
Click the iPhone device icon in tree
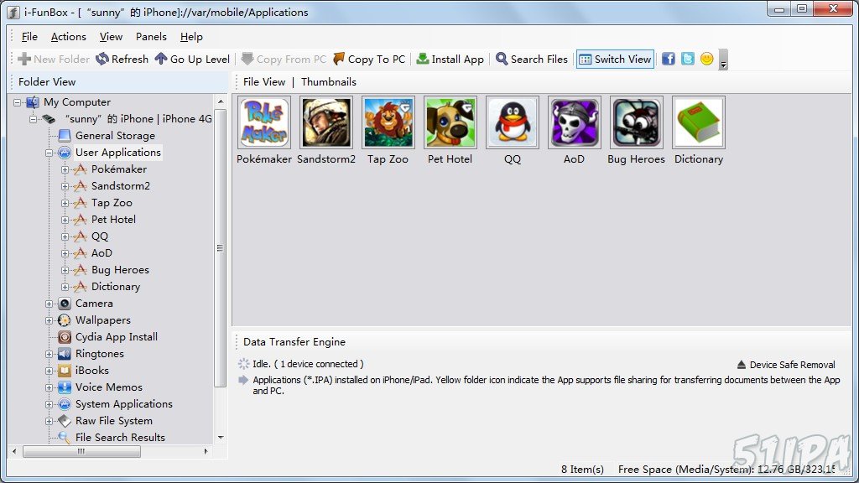pyautogui.click(x=49, y=119)
